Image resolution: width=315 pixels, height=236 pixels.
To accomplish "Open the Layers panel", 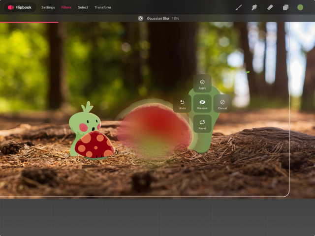I will (x=285, y=8).
